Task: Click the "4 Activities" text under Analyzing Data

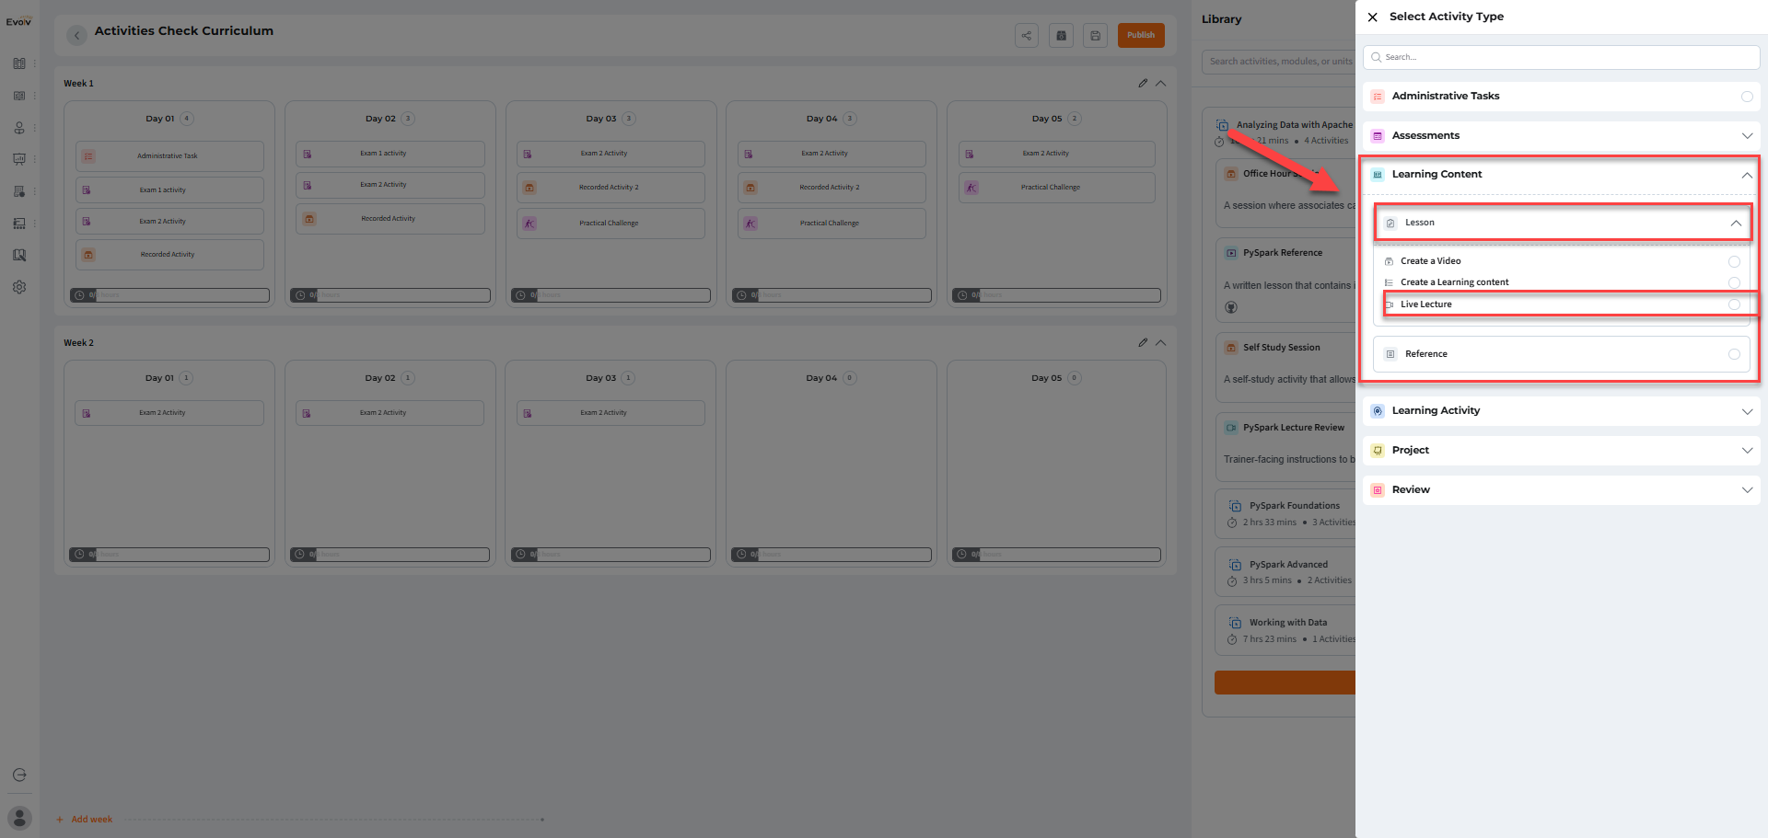Action: point(1326,141)
